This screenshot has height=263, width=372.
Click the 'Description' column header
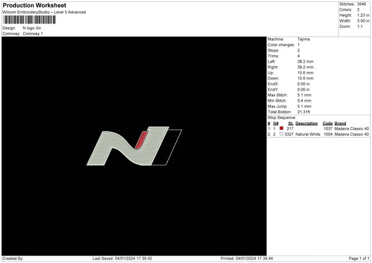pyautogui.click(x=306, y=123)
